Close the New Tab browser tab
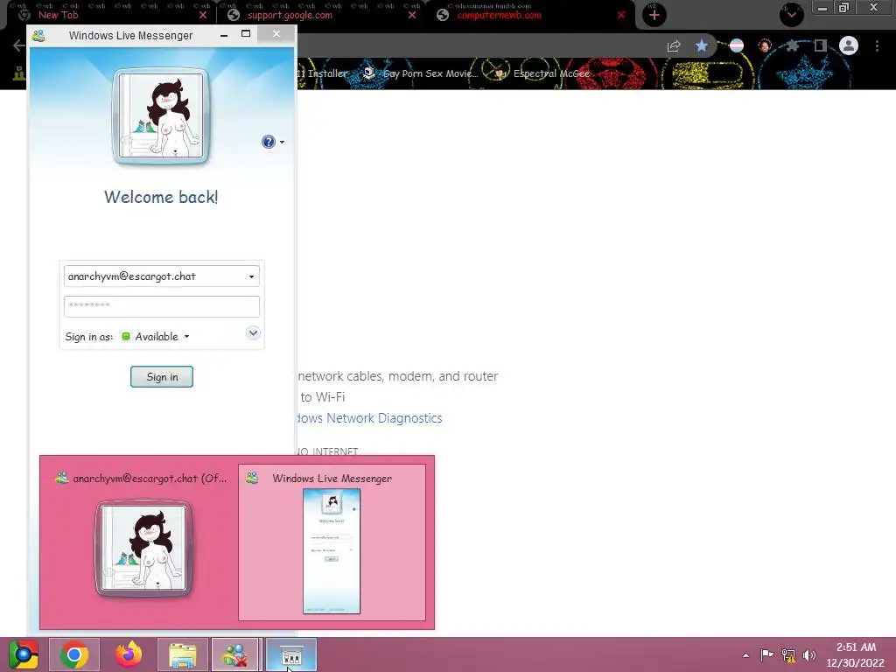The width and height of the screenshot is (896, 672). click(203, 16)
